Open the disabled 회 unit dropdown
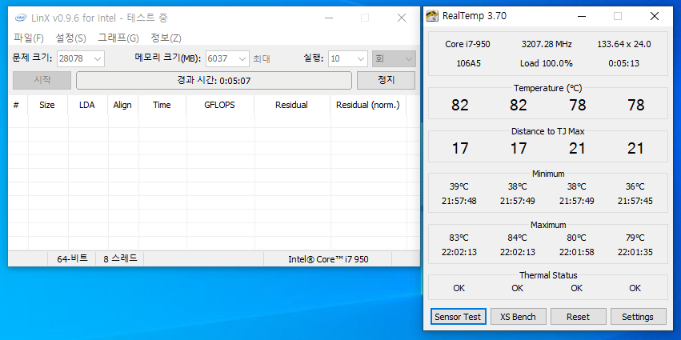The width and height of the screenshot is (681, 340). 394,58
